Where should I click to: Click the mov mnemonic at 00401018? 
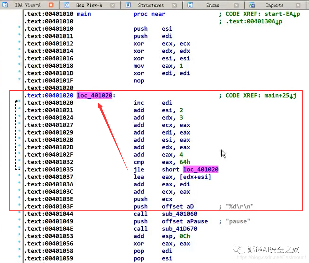[139, 66]
